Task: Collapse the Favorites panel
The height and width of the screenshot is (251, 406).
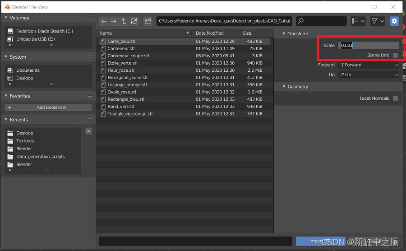Action: point(6,96)
